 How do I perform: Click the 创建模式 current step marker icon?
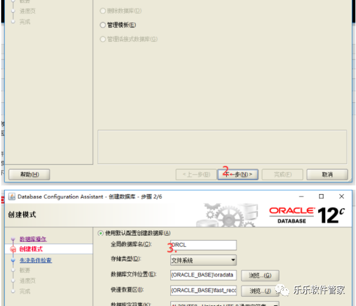click(x=13, y=249)
